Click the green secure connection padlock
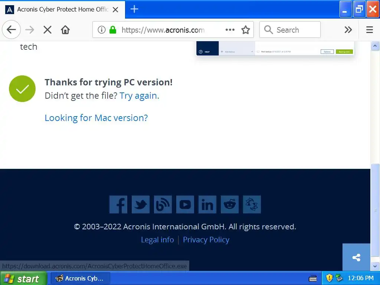380x285 pixels. [113, 30]
